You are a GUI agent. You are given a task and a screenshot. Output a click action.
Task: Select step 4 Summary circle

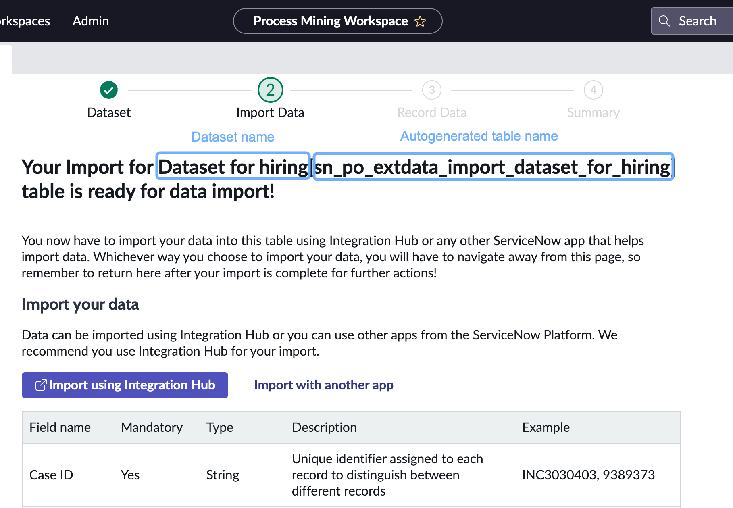click(593, 90)
